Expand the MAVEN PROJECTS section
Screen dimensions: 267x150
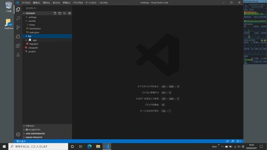pos(47,137)
